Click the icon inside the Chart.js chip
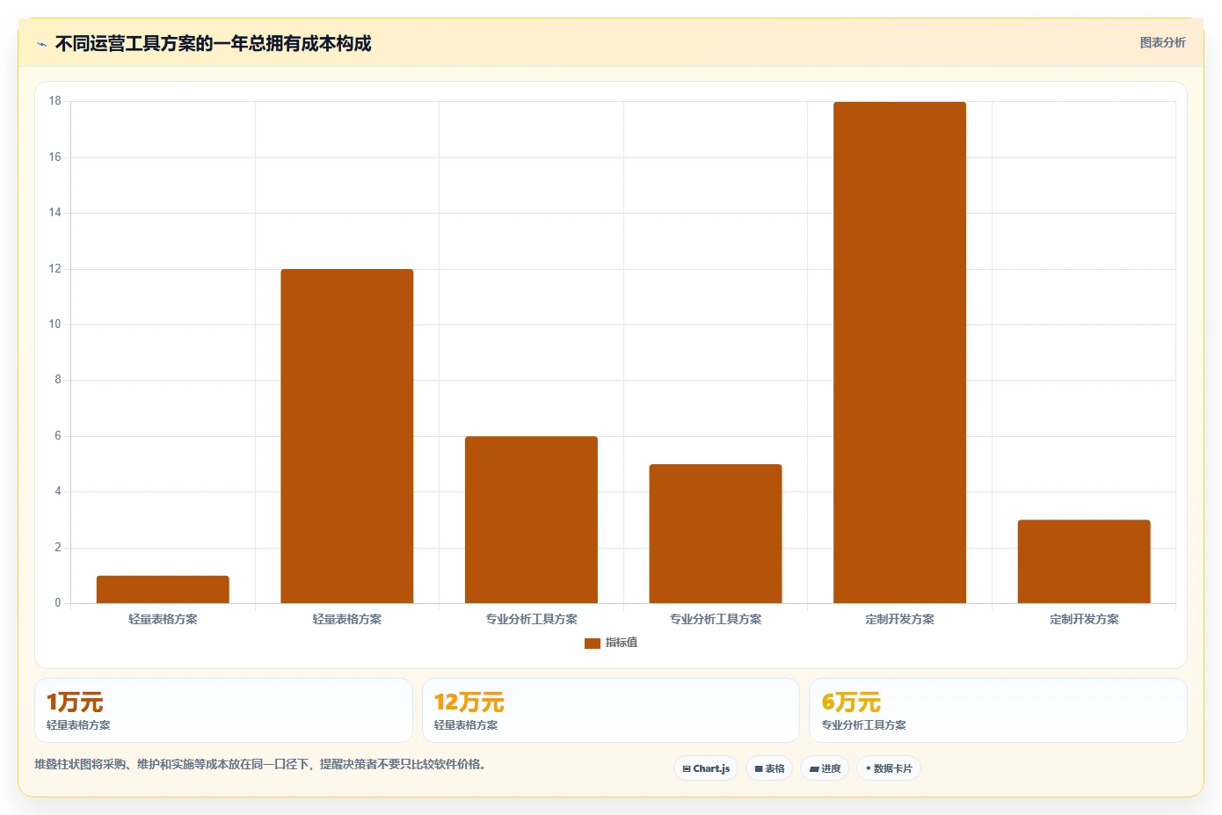1222x815 pixels. (687, 768)
